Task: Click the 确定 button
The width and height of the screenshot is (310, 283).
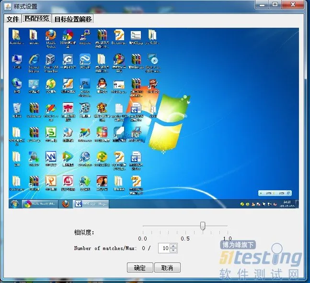Action: pyautogui.click(x=140, y=268)
